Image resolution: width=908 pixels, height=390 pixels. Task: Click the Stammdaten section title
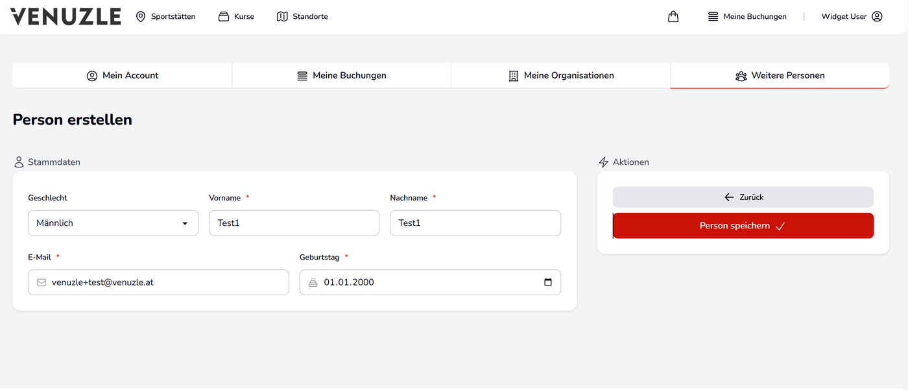coord(54,162)
